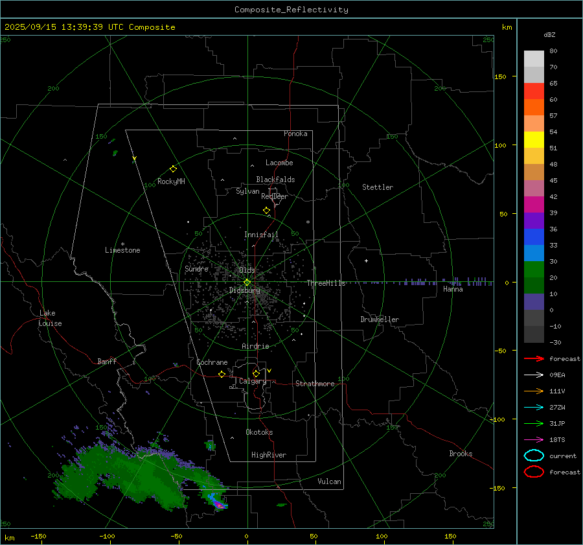Click the Lacombe town label
Viewport: 583px width, 545px height.
click(279, 163)
